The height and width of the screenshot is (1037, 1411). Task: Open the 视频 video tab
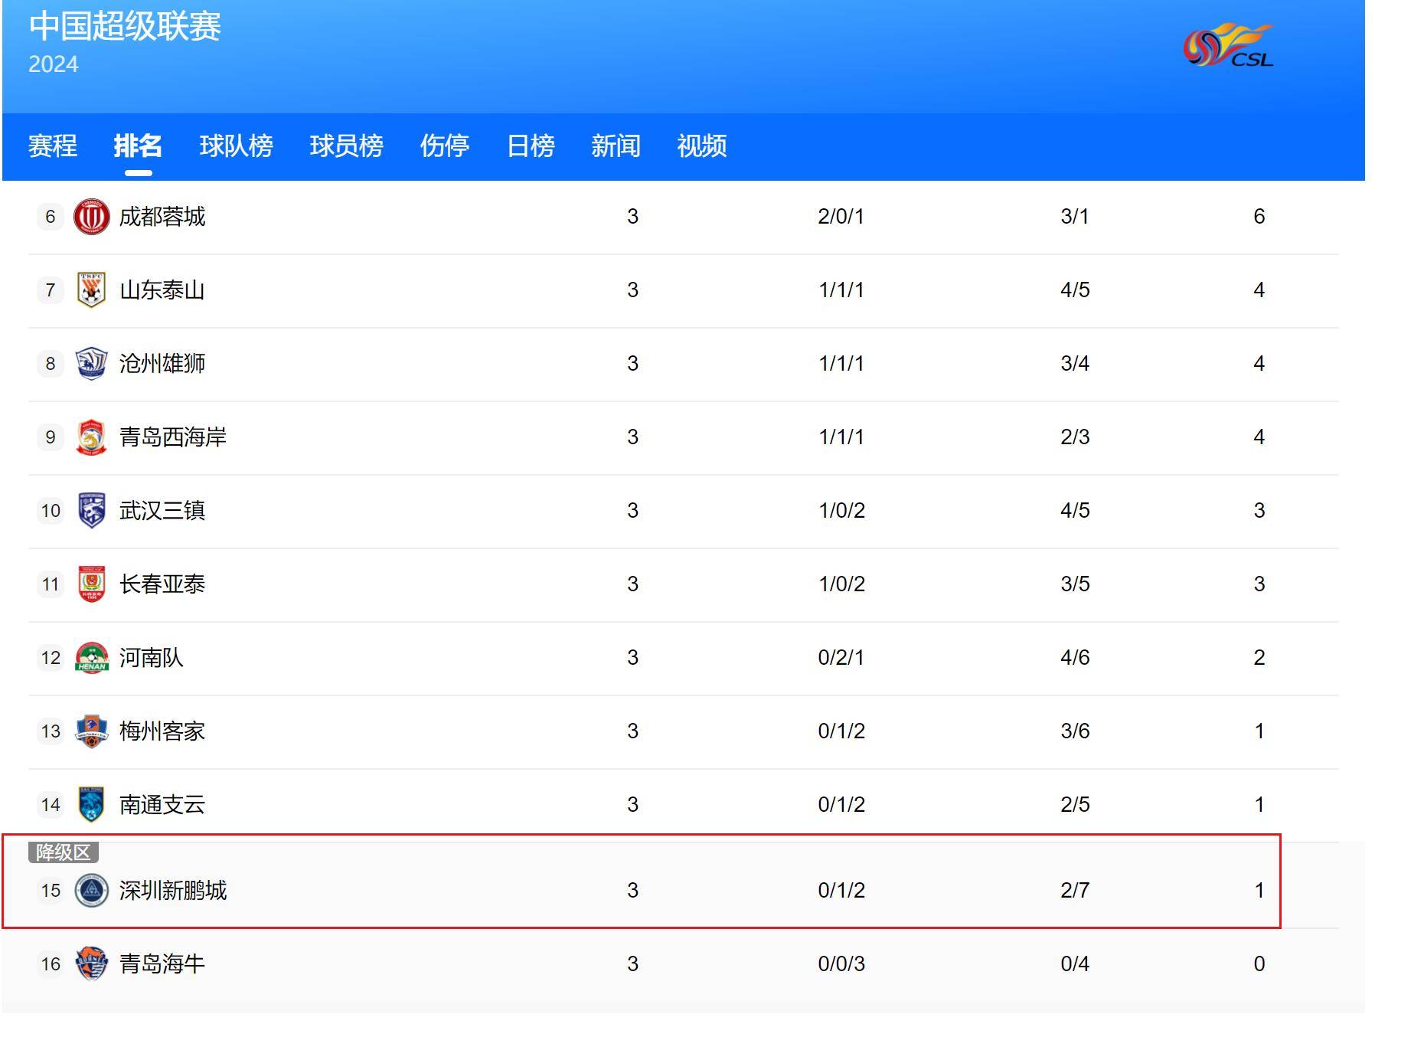point(702,146)
